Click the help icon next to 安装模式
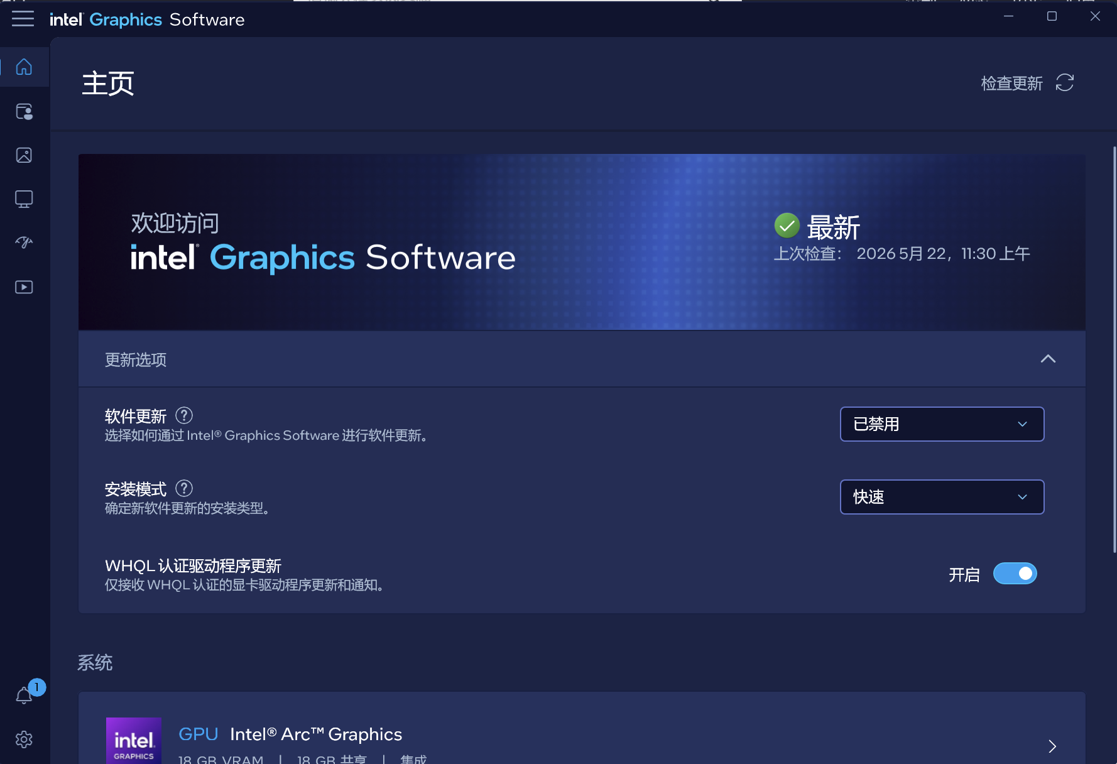1117x764 pixels. click(184, 488)
